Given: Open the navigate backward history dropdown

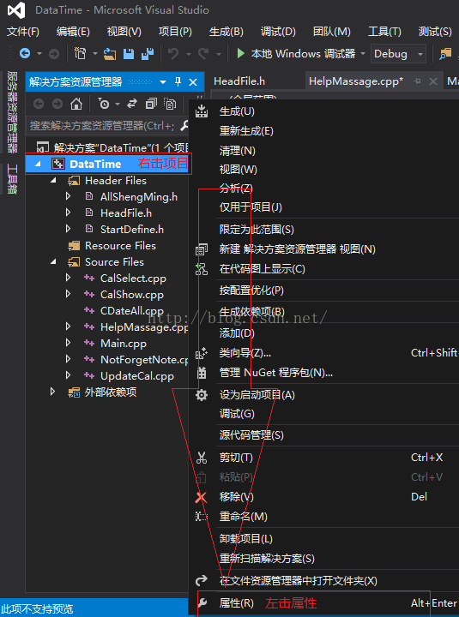Looking at the screenshot, I should (x=39, y=53).
